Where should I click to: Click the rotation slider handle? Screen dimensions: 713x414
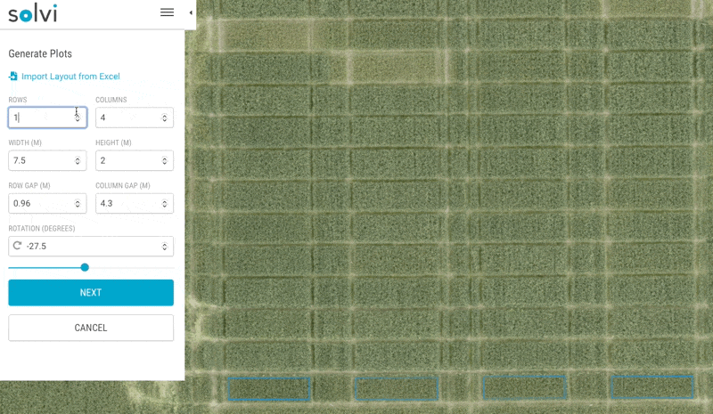tap(85, 267)
